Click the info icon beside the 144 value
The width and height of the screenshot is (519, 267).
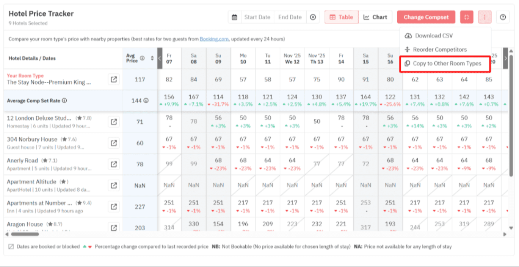147,100
